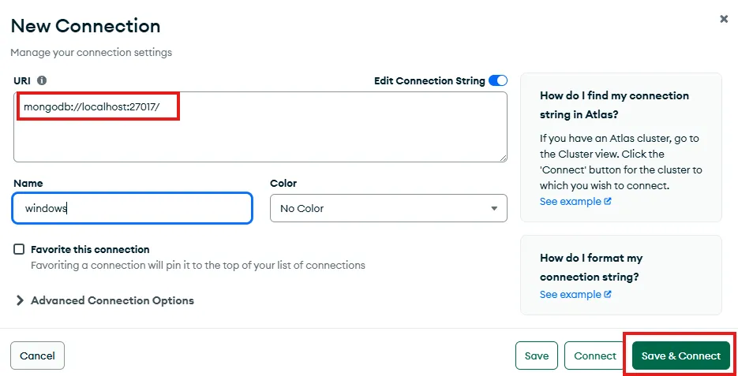Open See example link for formatting string
Image resolution: width=738 pixels, height=376 pixels.
(570, 295)
